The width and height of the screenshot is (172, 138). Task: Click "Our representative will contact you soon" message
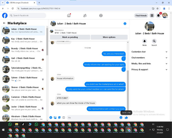point(106,109)
